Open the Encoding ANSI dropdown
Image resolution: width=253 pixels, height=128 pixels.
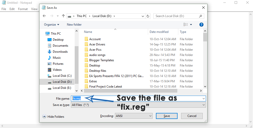(134, 116)
